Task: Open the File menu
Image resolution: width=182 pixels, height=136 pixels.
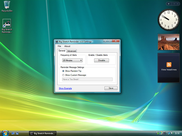Action: [59, 46]
